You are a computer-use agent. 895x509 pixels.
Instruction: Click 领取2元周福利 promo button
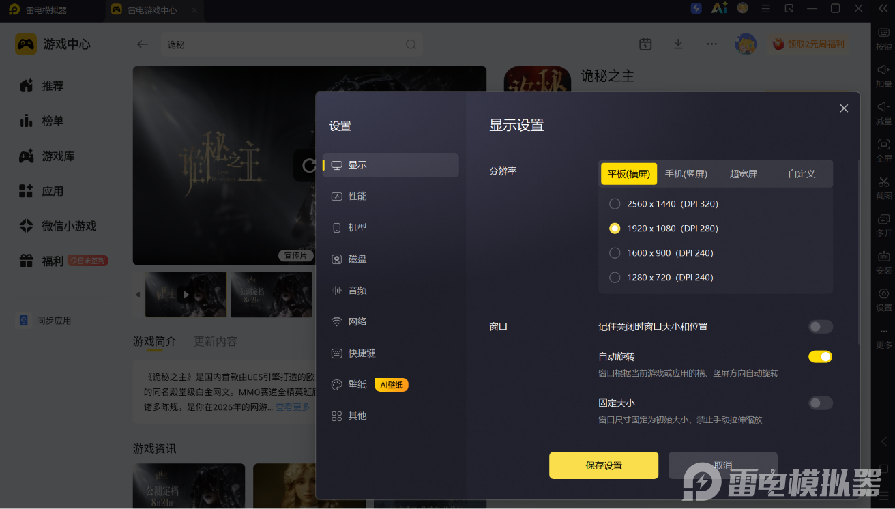[809, 44]
